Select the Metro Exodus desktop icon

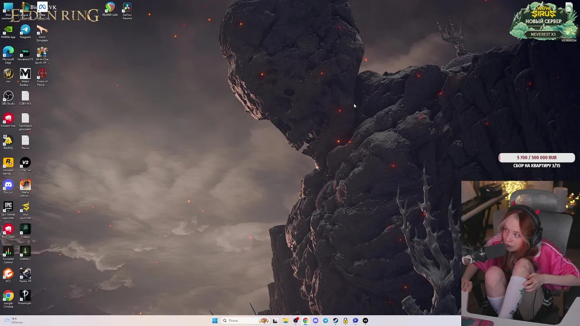pos(25,77)
